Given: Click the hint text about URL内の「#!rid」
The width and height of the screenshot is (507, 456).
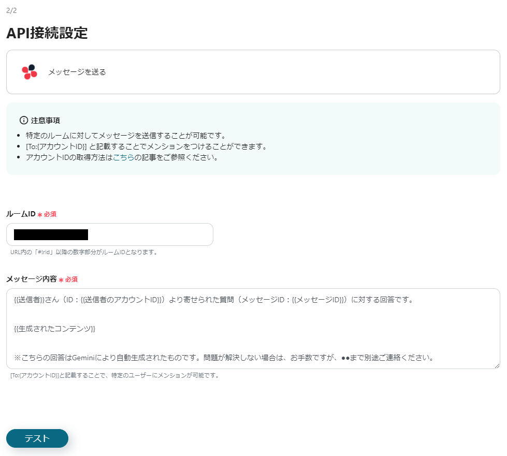Looking at the screenshot, I should click(x=84, y=252).
